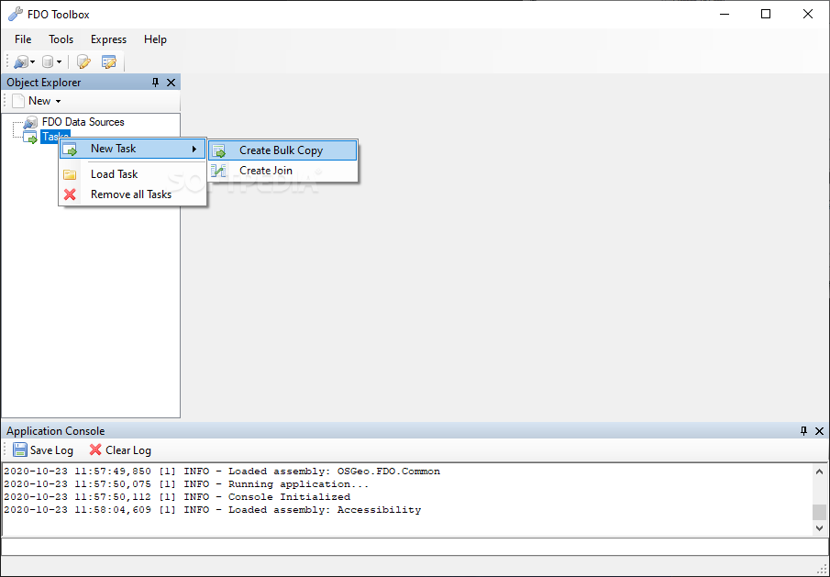Click the blank page New icon
830x577 pixels.
[18, 101]
